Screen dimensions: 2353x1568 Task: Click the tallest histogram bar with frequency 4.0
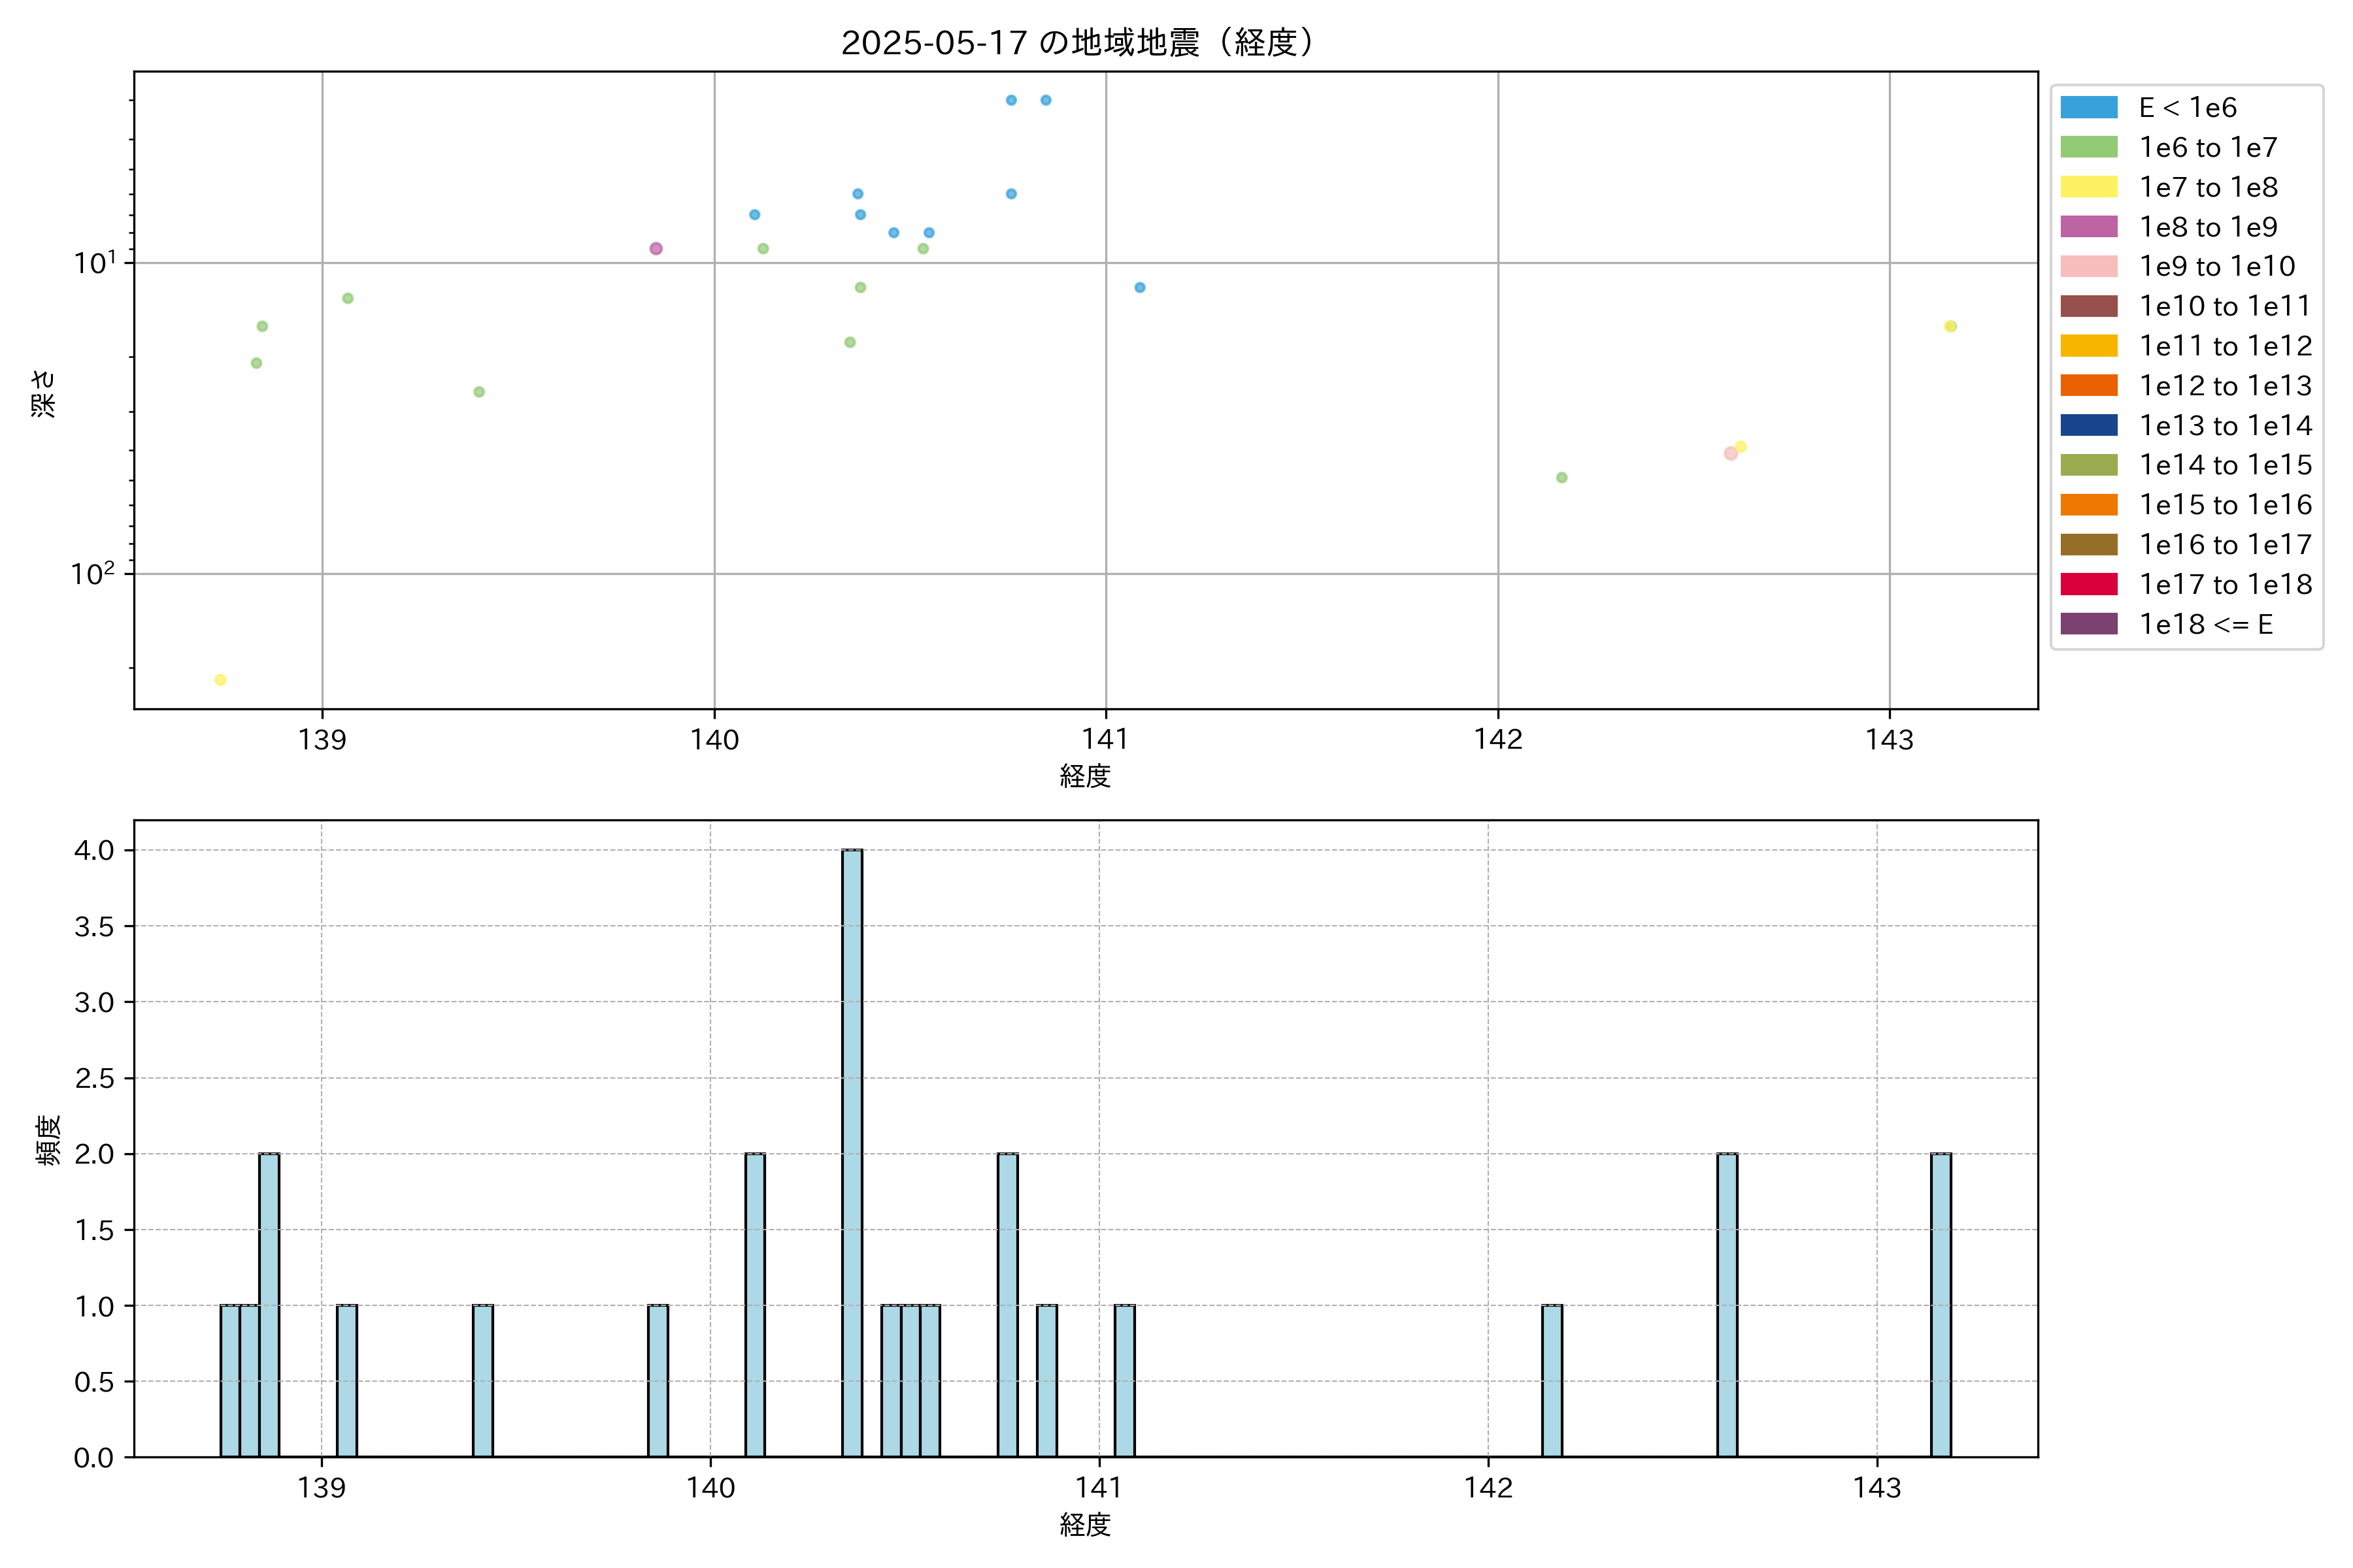(852, 1152)
